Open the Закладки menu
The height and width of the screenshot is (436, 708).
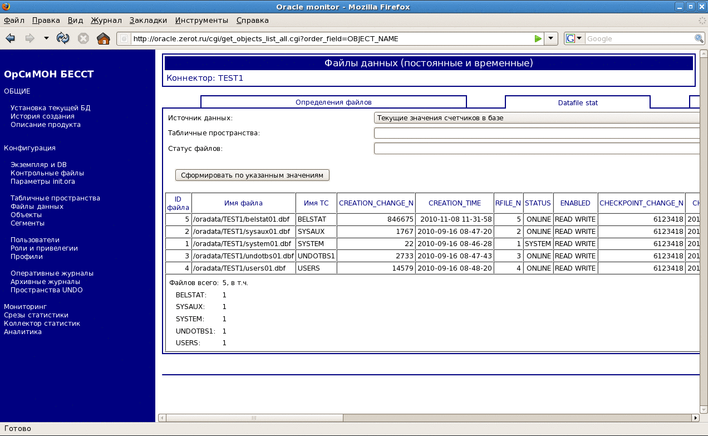[148, 21]
